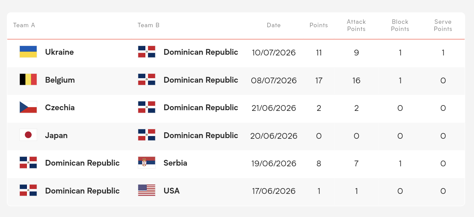Open the USA team link
The image size is (474, 217).
(x=172, y=191)
